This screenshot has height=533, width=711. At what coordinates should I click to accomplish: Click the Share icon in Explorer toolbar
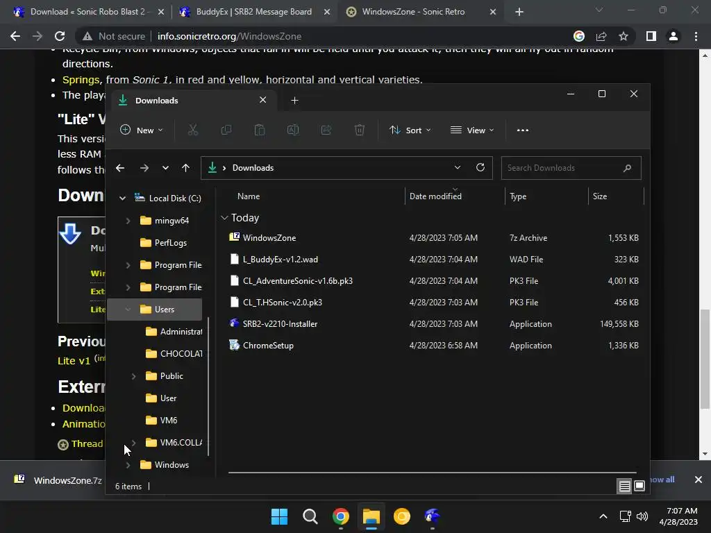(326, 130)
